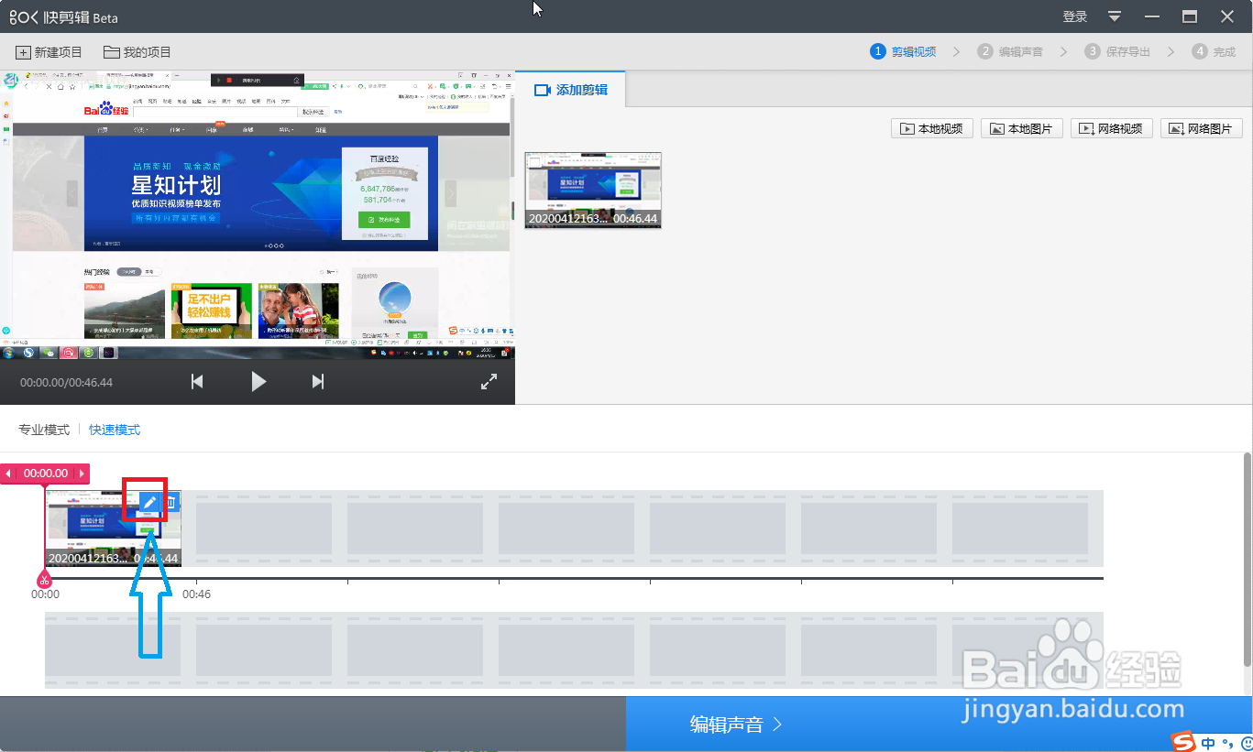Click the 快剪辑 app logo
This screenshot has height=752, width=1253.
pos(63,17)
